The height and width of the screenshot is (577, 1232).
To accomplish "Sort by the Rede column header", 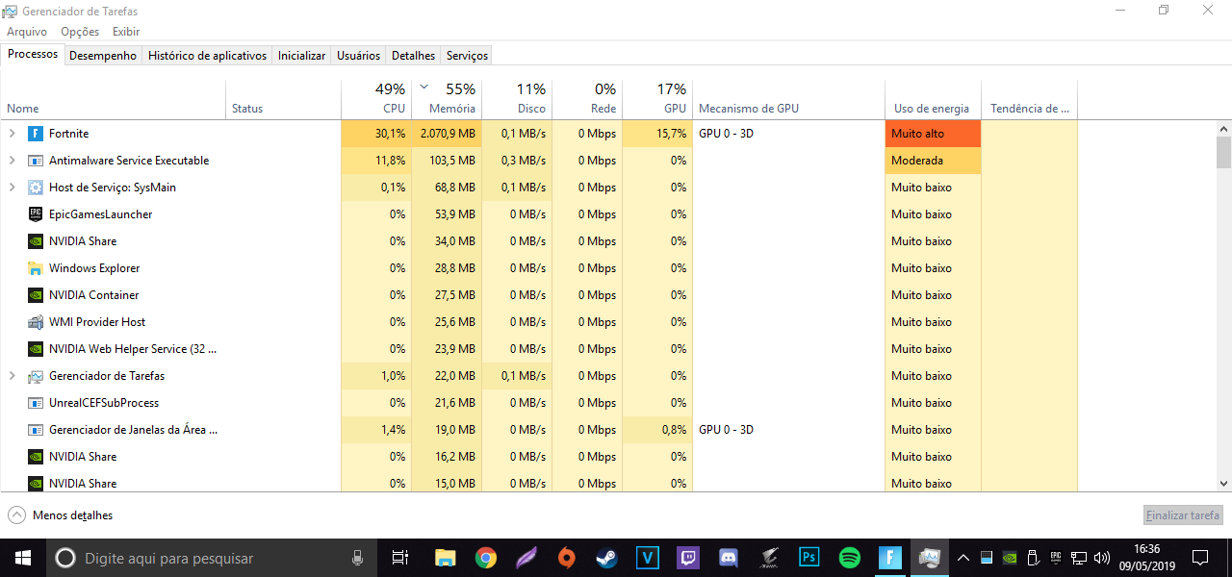I will coord(587,99).
